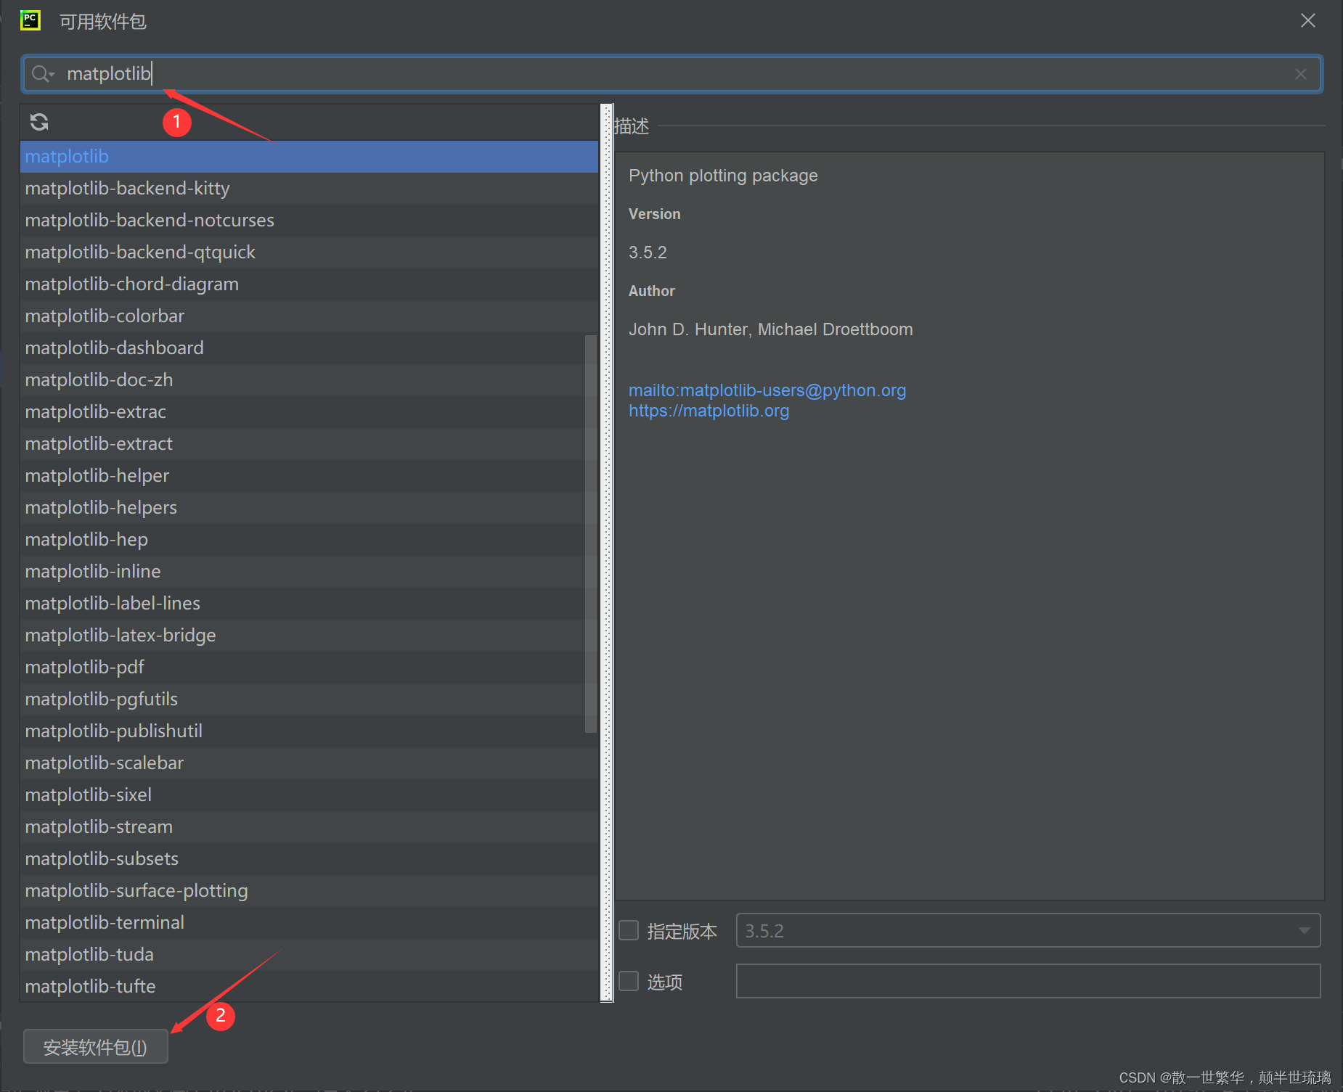The height and width of the screenshot is (1092, 1343).
Task: Enable the 选项 checkbox
Action: click(x=629, y=981)
